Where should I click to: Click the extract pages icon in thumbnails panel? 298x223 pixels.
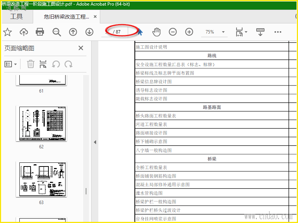43,64
